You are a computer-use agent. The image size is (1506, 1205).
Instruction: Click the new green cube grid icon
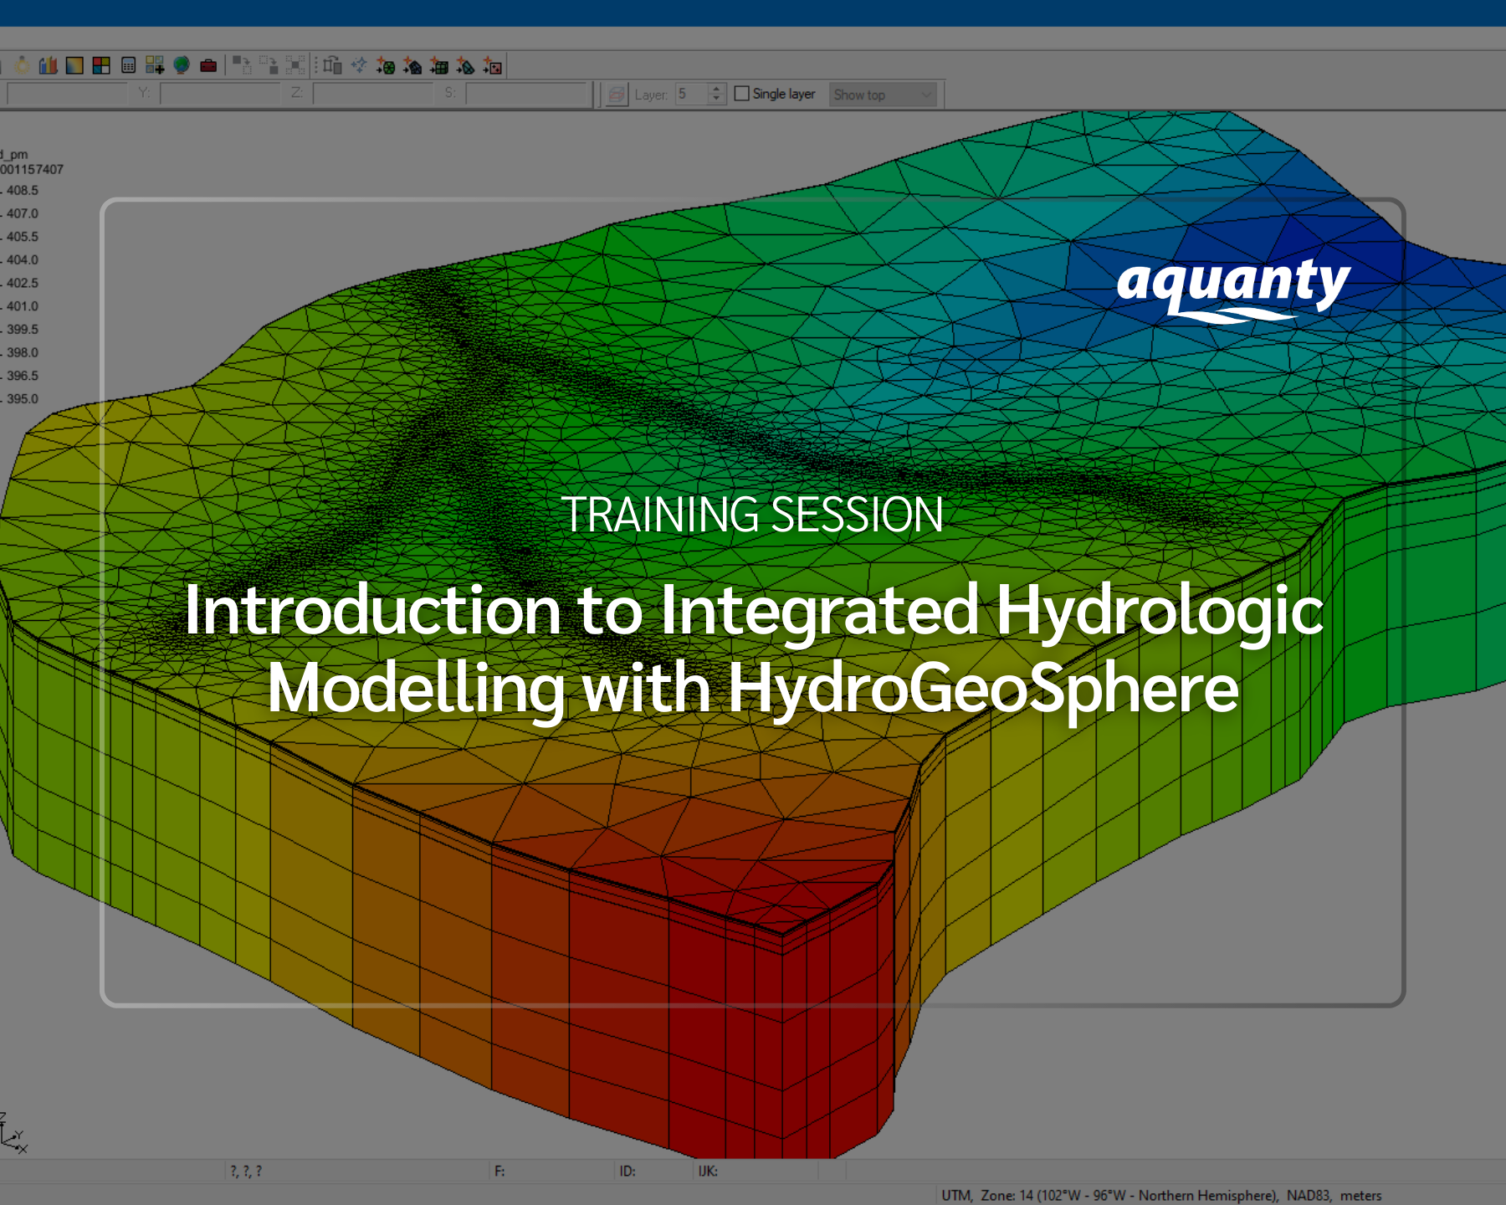point(439,65)
